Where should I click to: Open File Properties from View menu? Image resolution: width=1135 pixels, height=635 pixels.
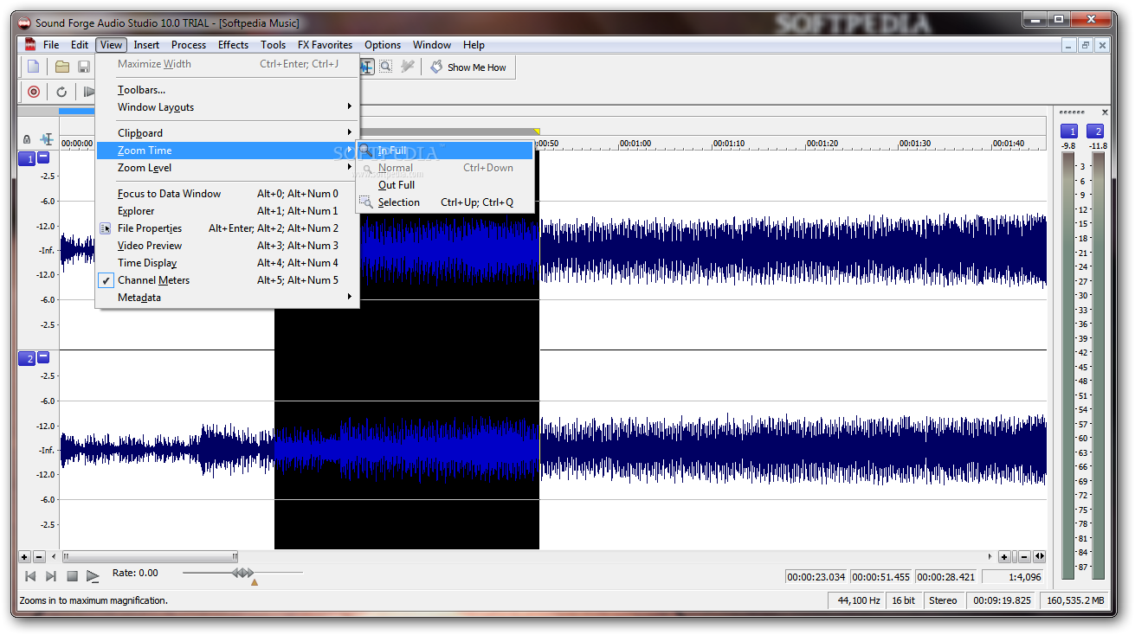227,228
